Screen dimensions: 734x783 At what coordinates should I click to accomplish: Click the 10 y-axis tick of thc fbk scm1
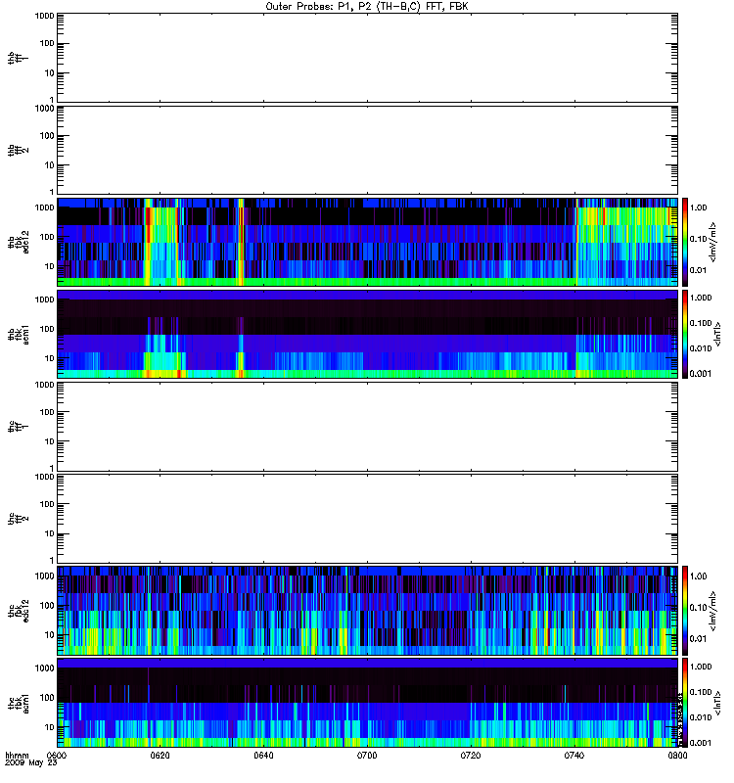[50, 727]
